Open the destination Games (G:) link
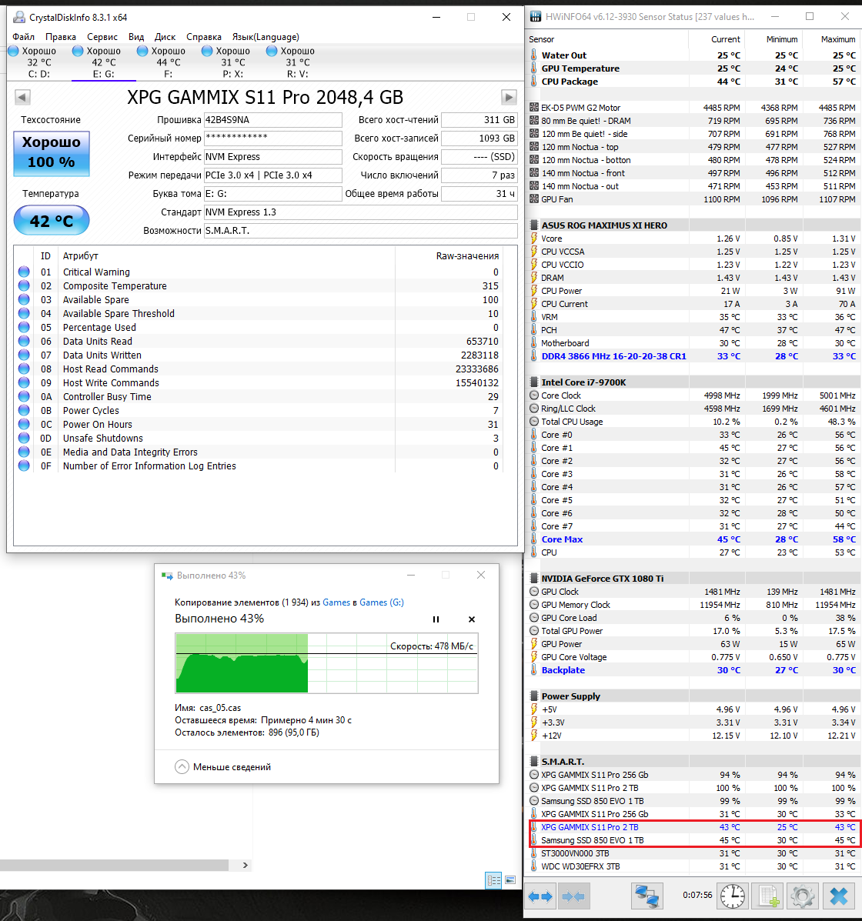The height and width of the screenshot is (921, 862). click(381, 602)
